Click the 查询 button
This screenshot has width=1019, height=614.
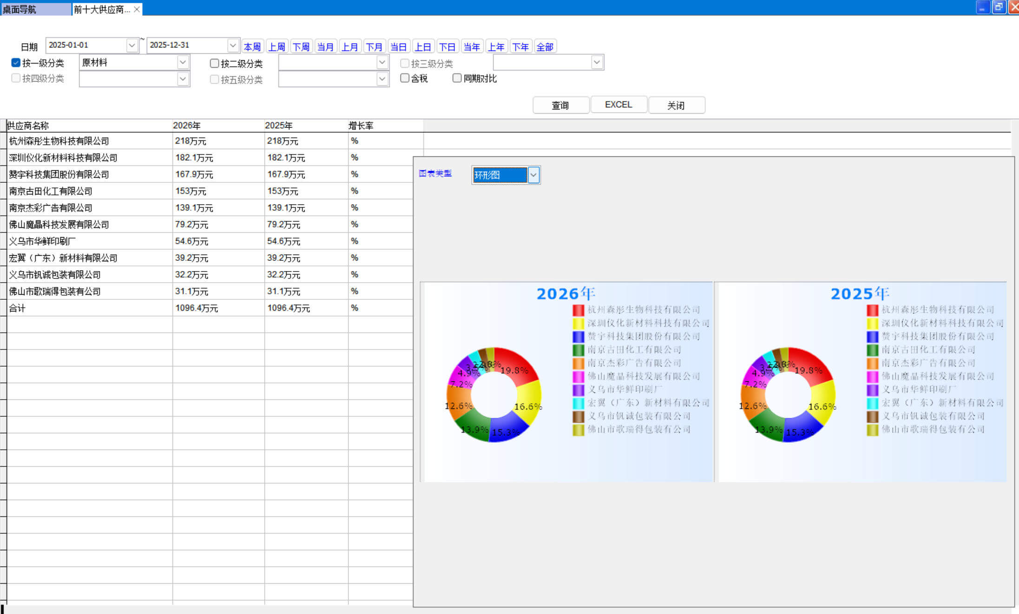tap(560, 105)
